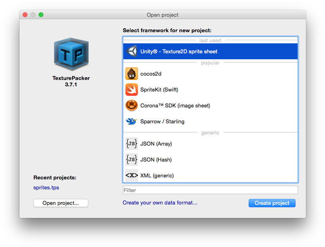Click the JSON (Array) framework icon
Screen dimensions: 325x247
click(x=131, y=143)
